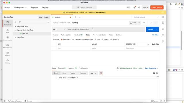Open the Save button dropdown arrow
The image size is (184, 103).
point(139,23)
